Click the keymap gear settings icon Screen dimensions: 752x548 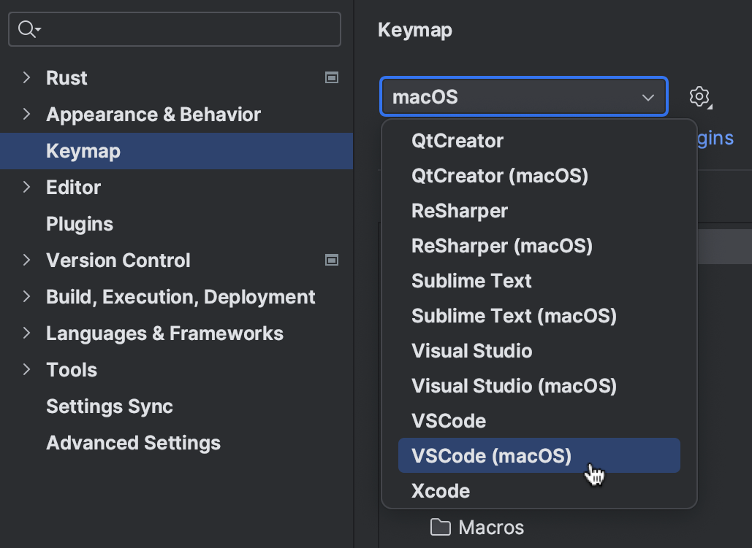coord(699,96)
